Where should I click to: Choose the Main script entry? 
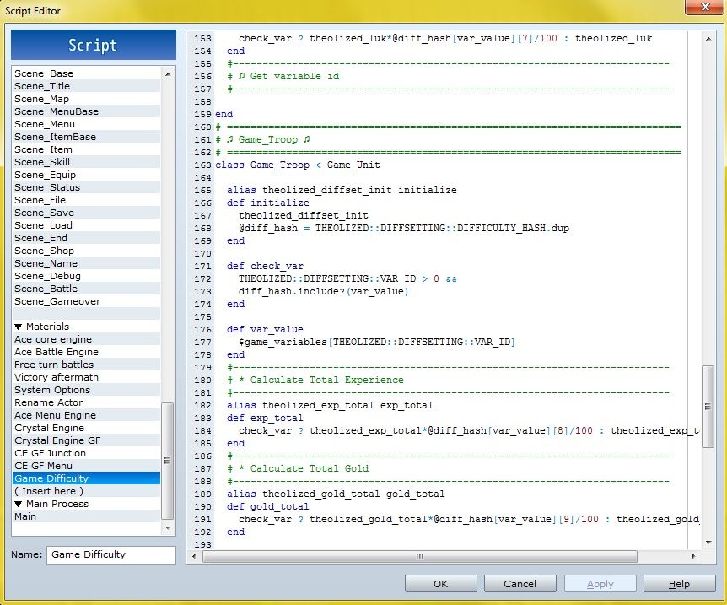25,516
